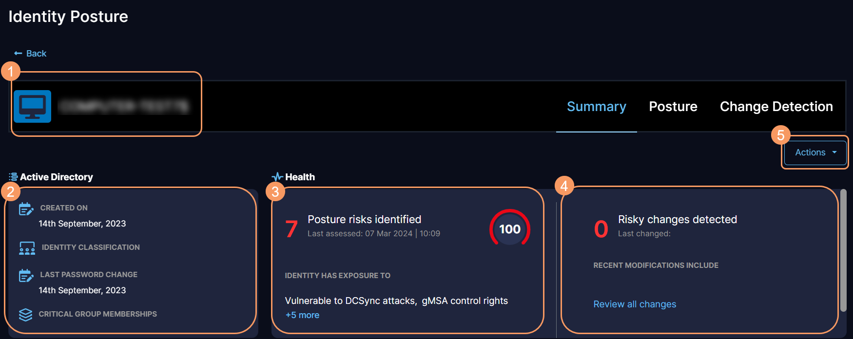This screenshot has height=339, width=853.
Task: Switch to the Posture tab
Action: pyautogui.click(x=673, y=106)
